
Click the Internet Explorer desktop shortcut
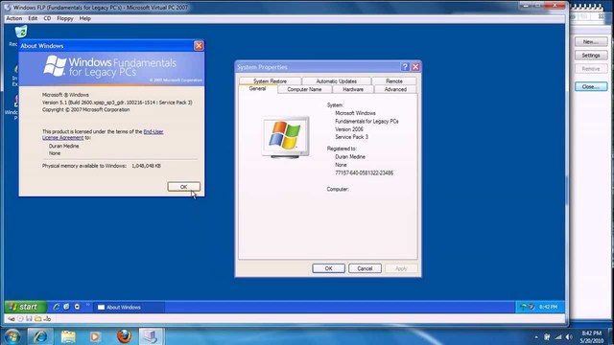click(x=15, y=75)
